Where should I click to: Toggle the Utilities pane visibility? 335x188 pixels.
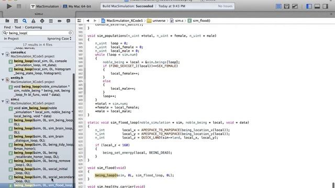(325, 6)
